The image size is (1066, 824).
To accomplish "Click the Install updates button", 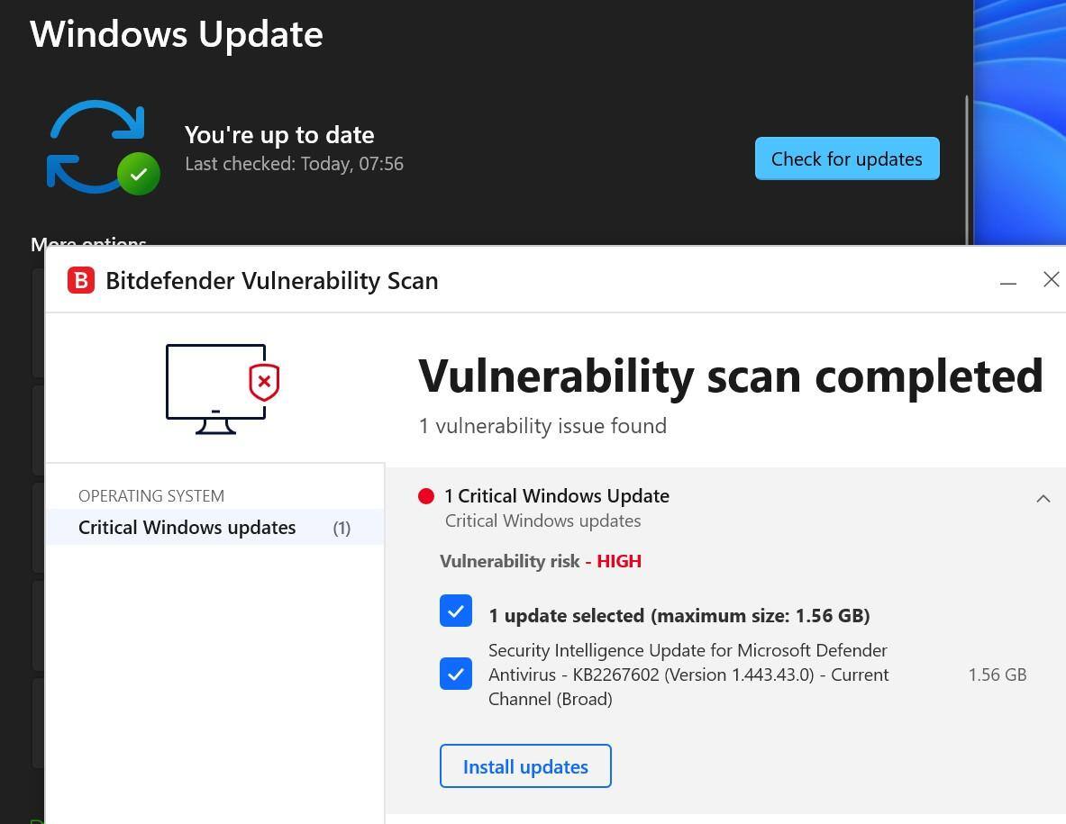I will tap(525, 766).
